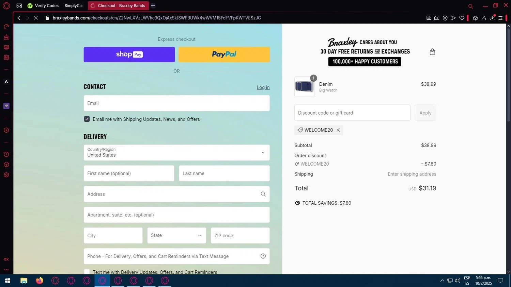511x287 pixels.
Task: Click the Phone number input field
Action: click(176, 256)
